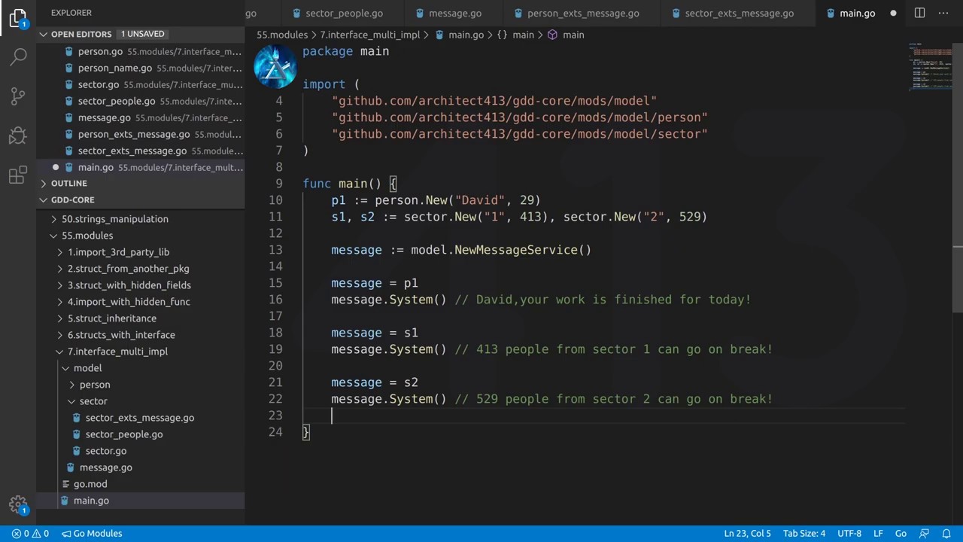Click the UTF-8 encoding indicator
Viewport: 963px width, 542px height.
[x=849, y=533]
